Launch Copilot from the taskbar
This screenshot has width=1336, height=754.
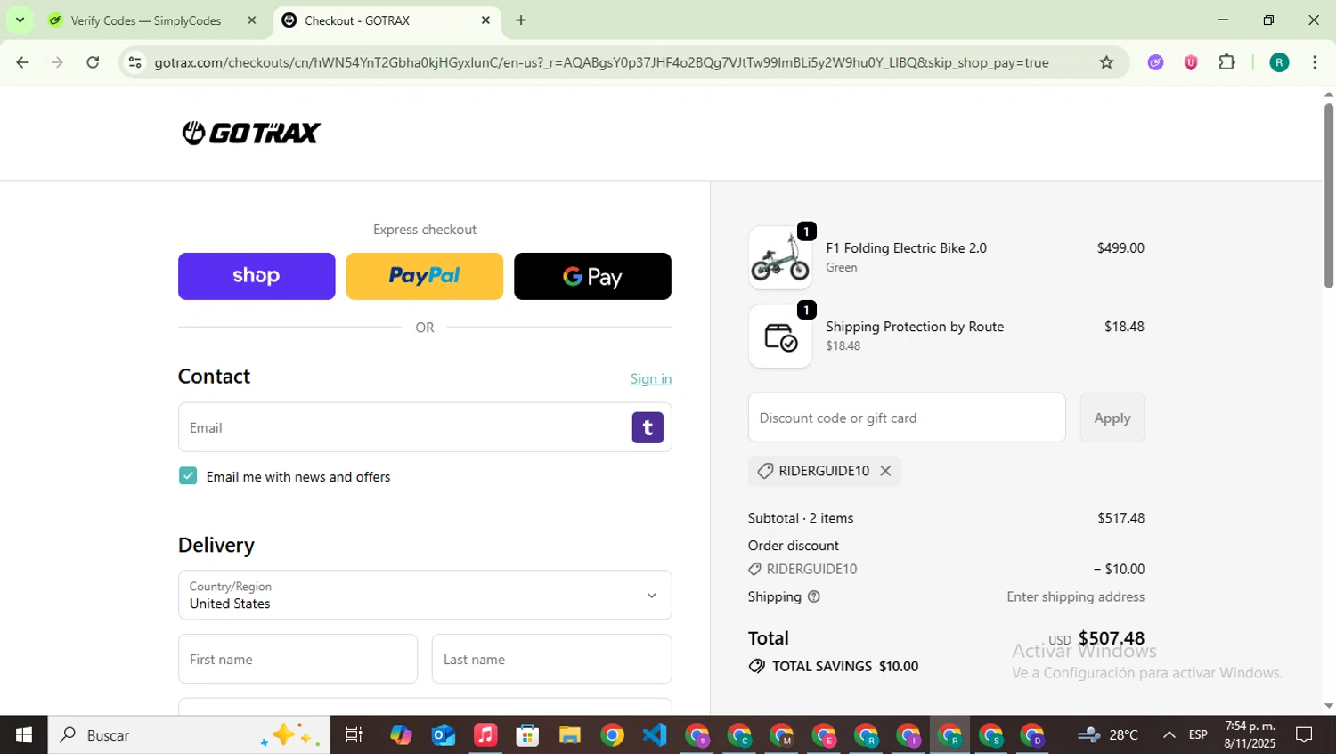401,735
